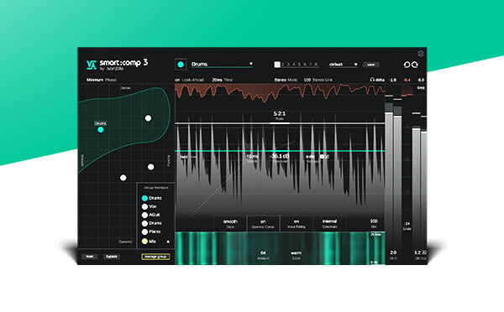Viewport: 504px width, 312px height.
Task: Select the white dot inside the green region
Action: (x=148, y=118)
